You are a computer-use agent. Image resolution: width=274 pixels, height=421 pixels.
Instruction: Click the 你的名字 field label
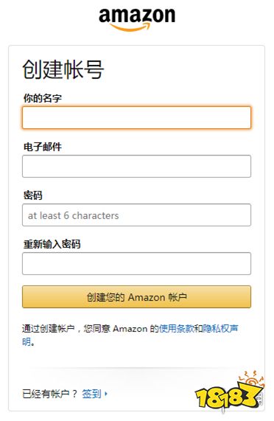point(43,98)
